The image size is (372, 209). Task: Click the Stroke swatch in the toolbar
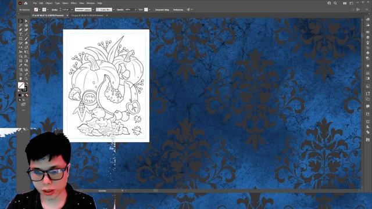click(24, 89)
